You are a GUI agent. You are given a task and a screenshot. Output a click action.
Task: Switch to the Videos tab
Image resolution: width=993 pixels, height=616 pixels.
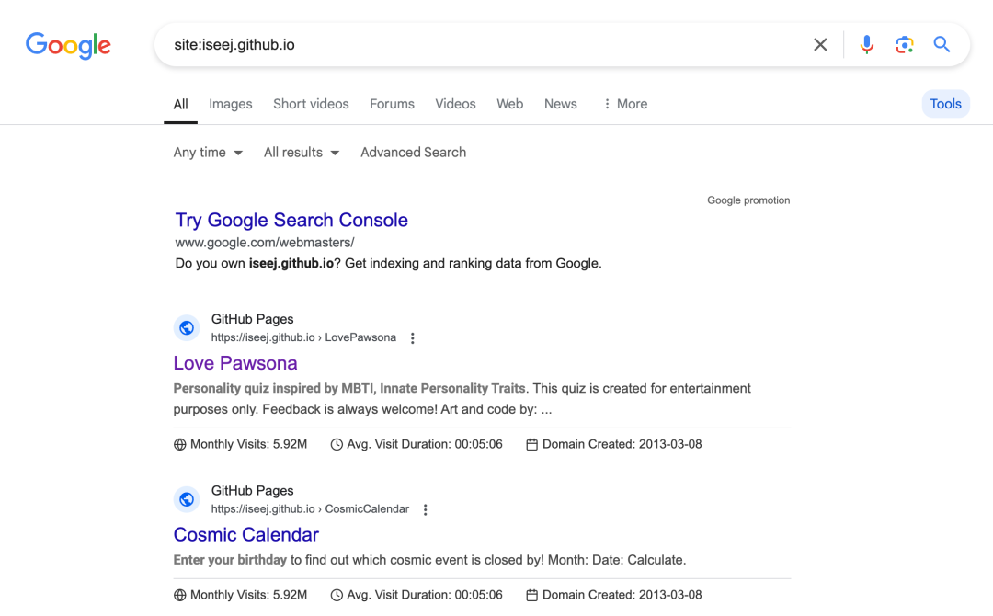pos(455,104)
